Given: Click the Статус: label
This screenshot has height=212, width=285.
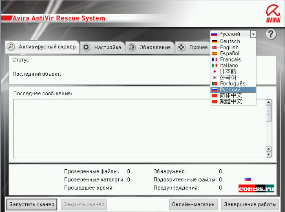Looking at the screenshot, I should 22,60.
